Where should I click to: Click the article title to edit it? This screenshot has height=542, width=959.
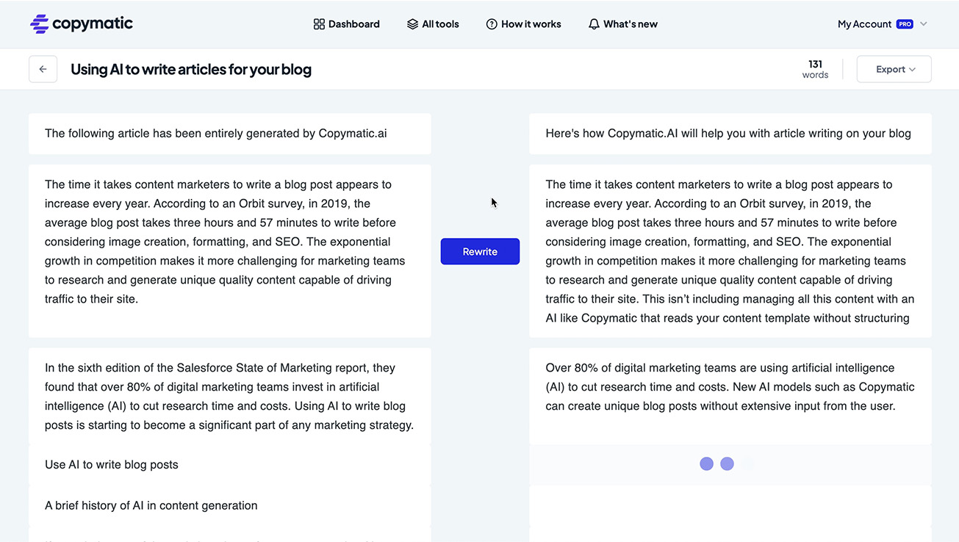(190, 68)
